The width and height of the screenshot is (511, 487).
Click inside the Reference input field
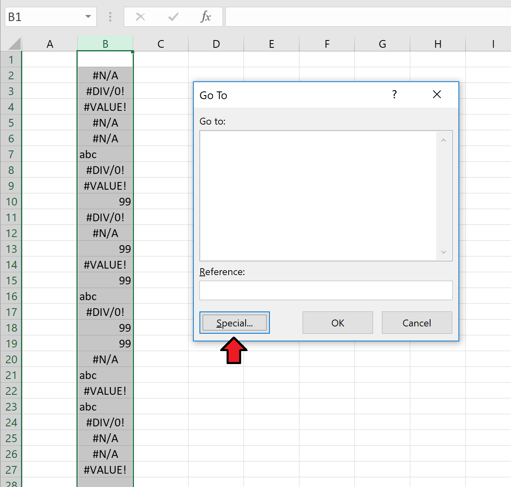(x=326, y=290)
